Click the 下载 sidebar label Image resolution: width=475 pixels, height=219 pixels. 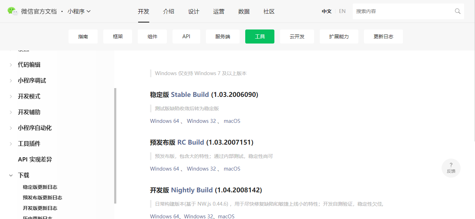pyautogui.click(x=24, y=175)
